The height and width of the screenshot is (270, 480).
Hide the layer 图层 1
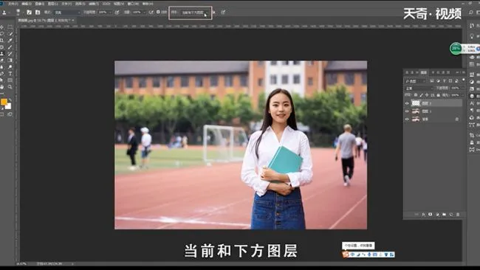point(407,111)
